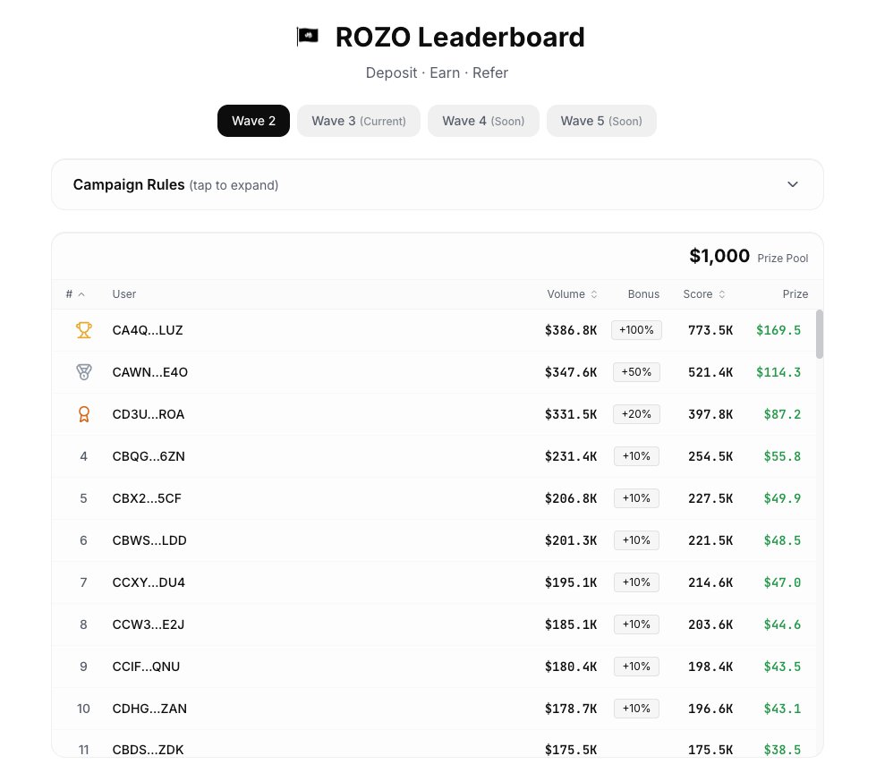This screenshot has height=773, width=876.
Task: Sort the table by Volume column
Action: pyautogui.click(x=572, y=294)
